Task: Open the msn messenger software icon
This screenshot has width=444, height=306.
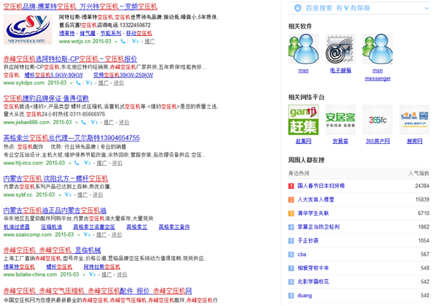Action: tap(378, 49)
